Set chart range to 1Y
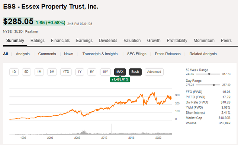This screenshot has width=238, height=145. coord(80,72)
